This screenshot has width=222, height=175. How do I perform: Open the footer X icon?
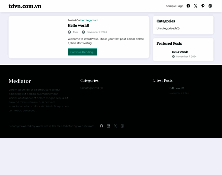coord(115,126)
